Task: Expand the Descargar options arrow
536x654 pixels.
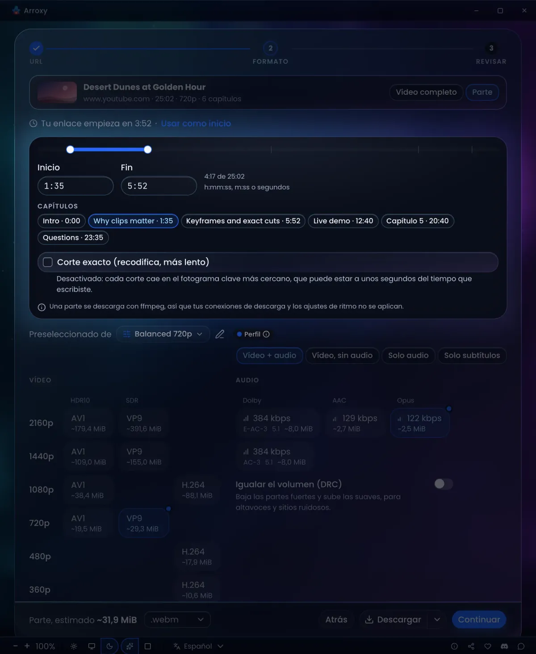Action: 437,620
